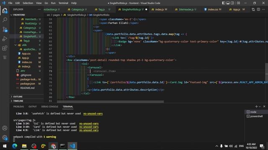The width and height of the screenshot is (268, 150).
Task: Open File Explorer from taskbar
Action: [24, 146]
